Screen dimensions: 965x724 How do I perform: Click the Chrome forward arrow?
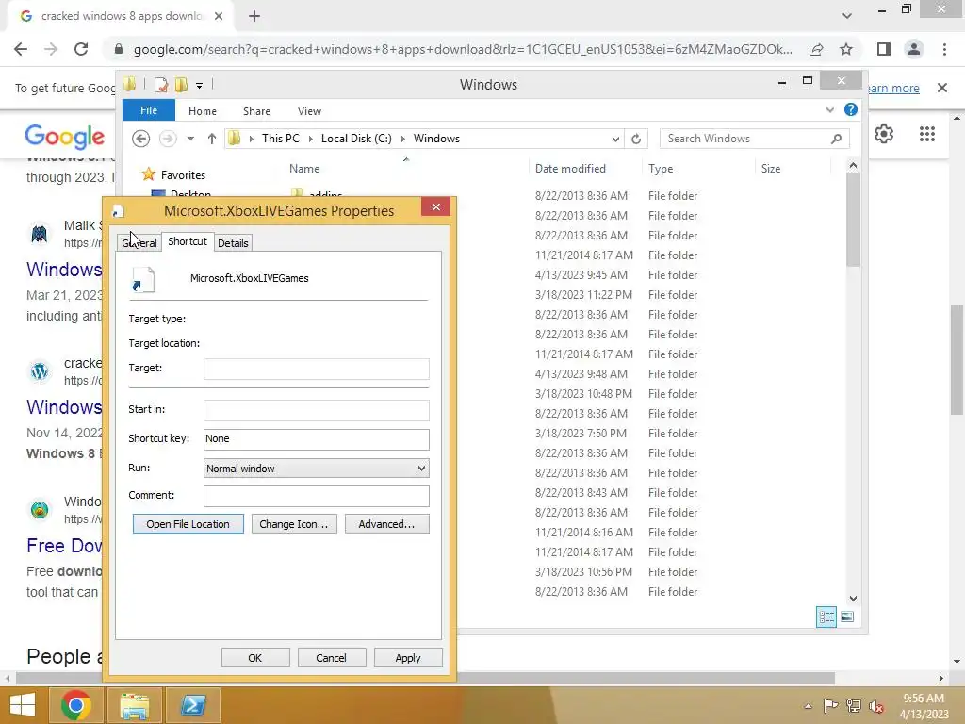(x=51, y=49)
